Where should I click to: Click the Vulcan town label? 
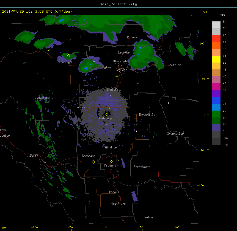[x=149, y=217]
